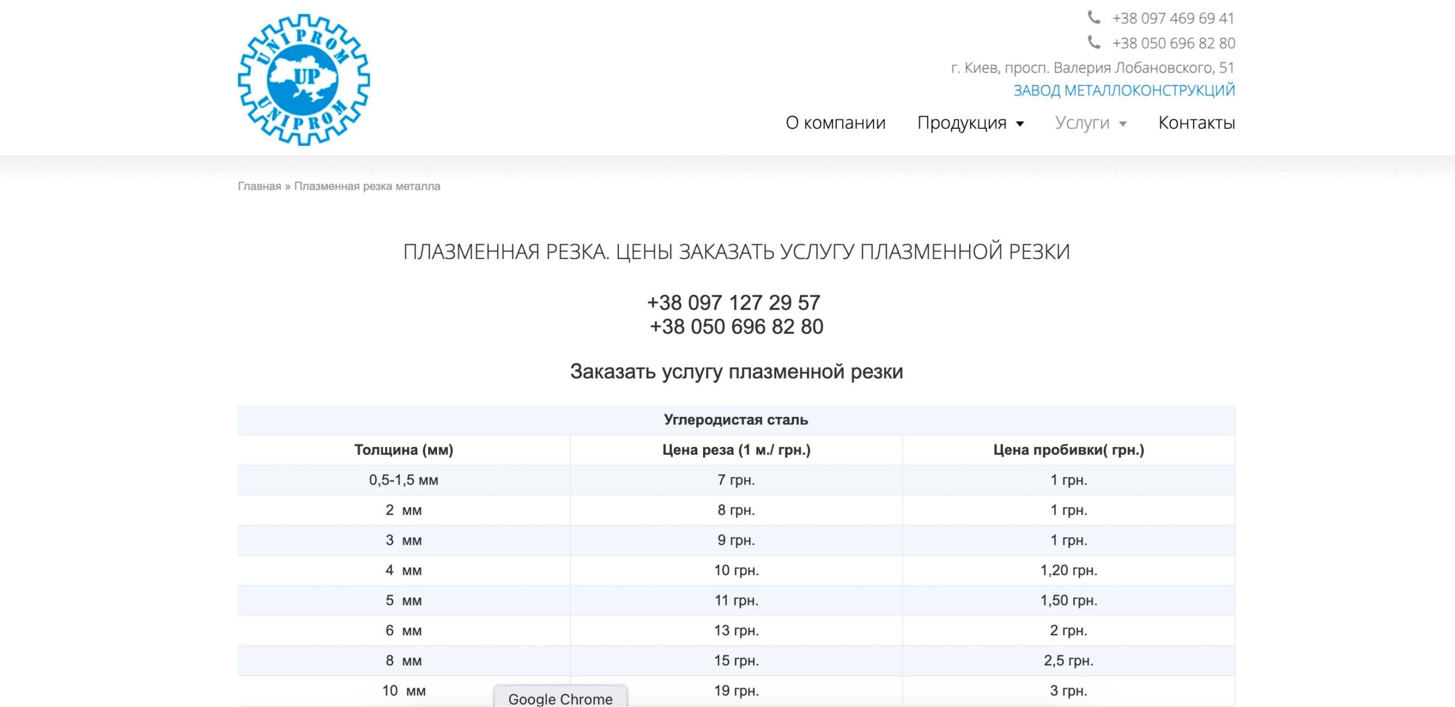Screen dimensions: 1455x707
Task: Click the Uniprom gear logo
Action: pyautogui.click(x=304, y=80)
